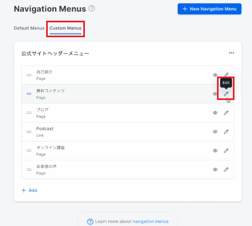Screen dimensions: 252x226
Task: Select the 無料コンテンツ row title
Action: pos(50,91)
